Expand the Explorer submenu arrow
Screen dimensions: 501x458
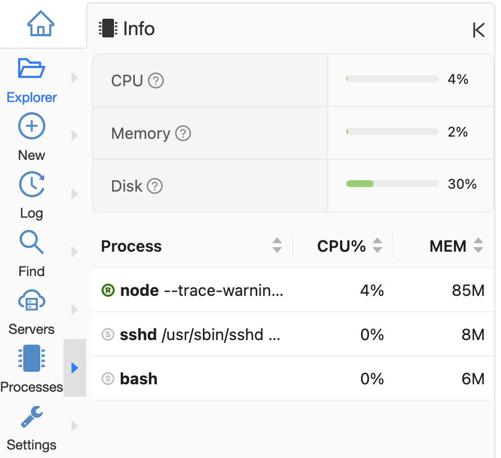(x=75, y=78)
